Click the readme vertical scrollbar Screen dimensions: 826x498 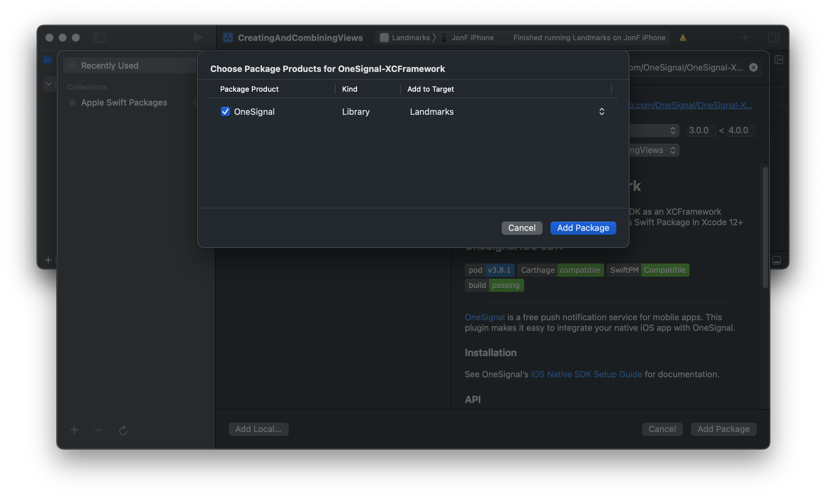point(765,228)
